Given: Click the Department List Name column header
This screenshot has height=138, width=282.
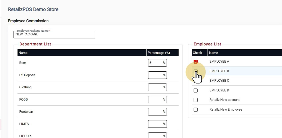Looking at the screenshot, I should click(23, 53).
